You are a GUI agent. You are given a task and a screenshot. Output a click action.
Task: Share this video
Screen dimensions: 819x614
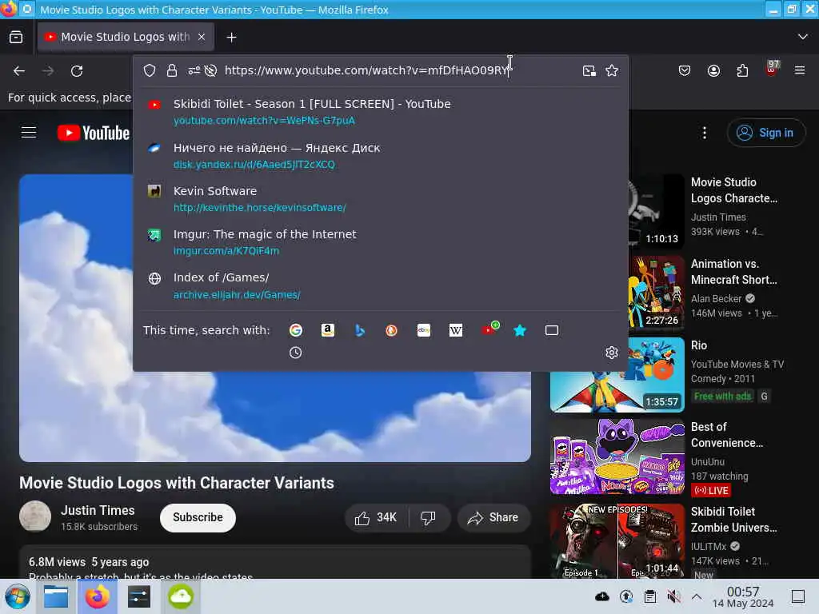pos(493,517)
